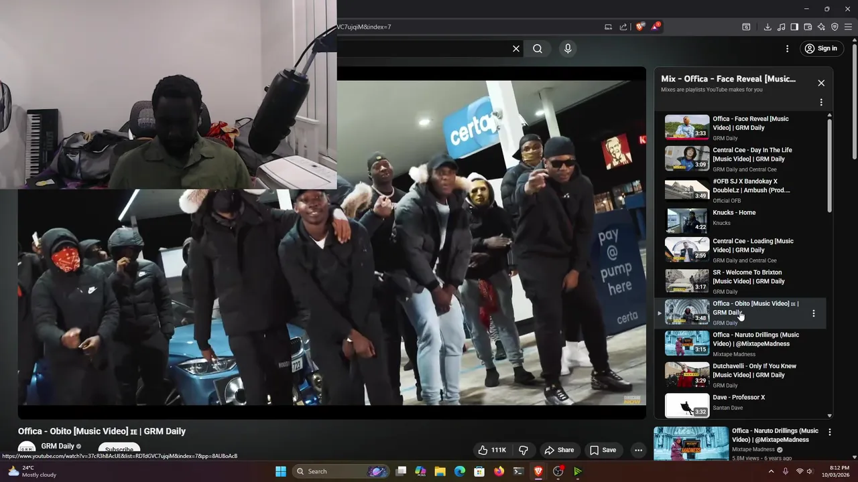The height and width of the screenshot is (482, 858).
Task: Open YouTube settings three-dot menu
Action: tap(788, 48)
